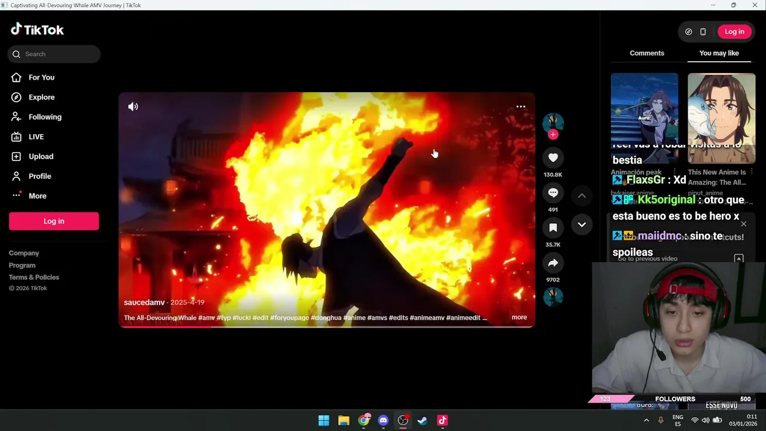Expand the Program footer section
Viewport: 766px width, 431px height.
point(22,265)
